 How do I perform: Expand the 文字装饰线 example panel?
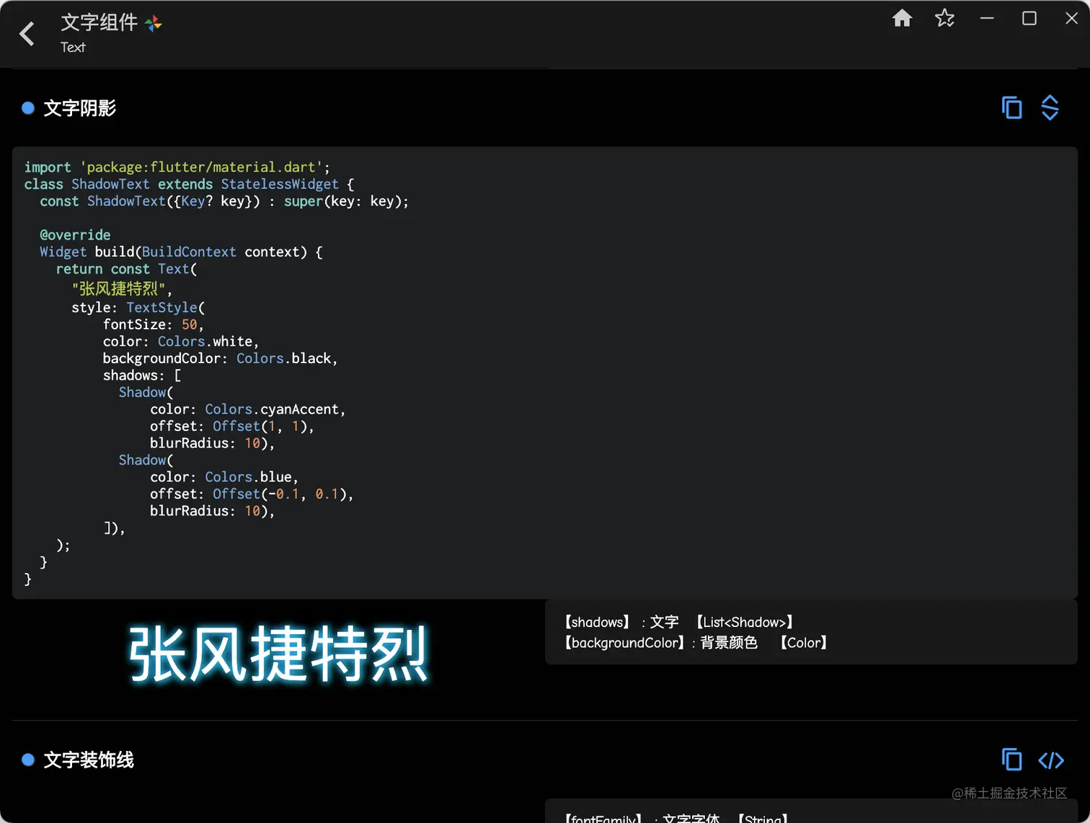point(1050,760)
